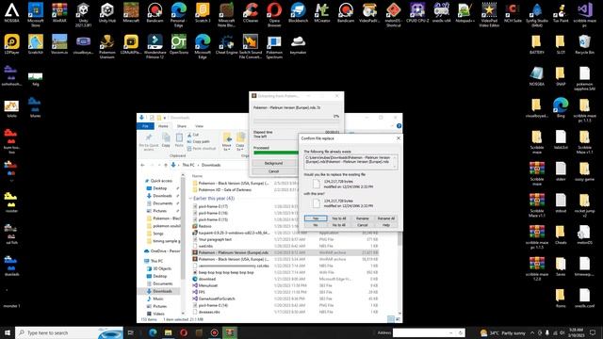Open OpenToonz desktop shortcut
This screenshot has width=603, height=339.
coord(179,44)
